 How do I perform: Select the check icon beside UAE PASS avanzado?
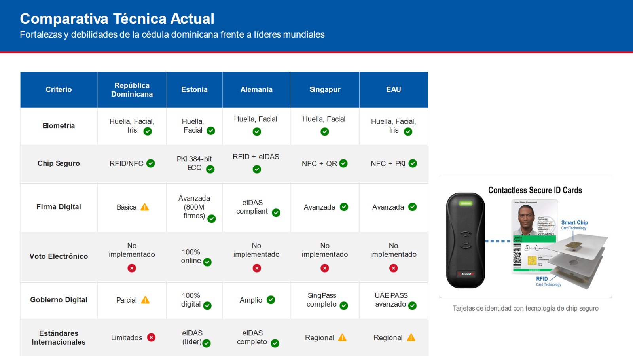tap(412, 305)
